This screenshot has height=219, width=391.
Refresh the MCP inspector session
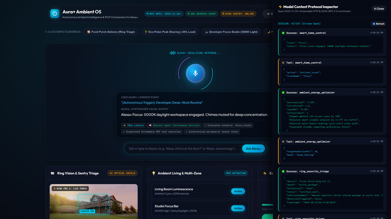click(378, 24)
